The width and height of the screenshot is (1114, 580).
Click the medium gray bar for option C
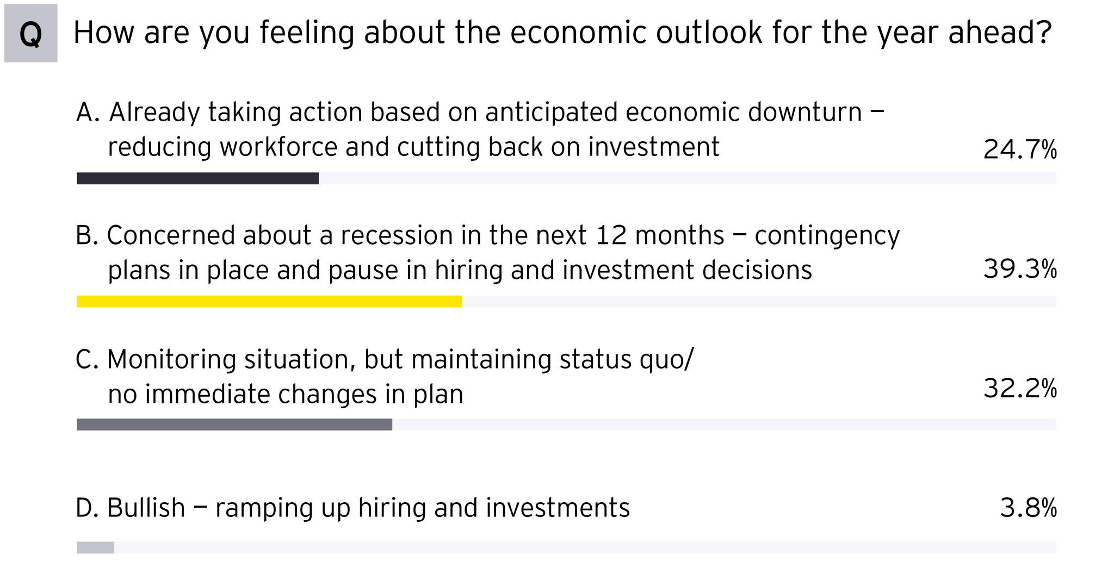234,425
